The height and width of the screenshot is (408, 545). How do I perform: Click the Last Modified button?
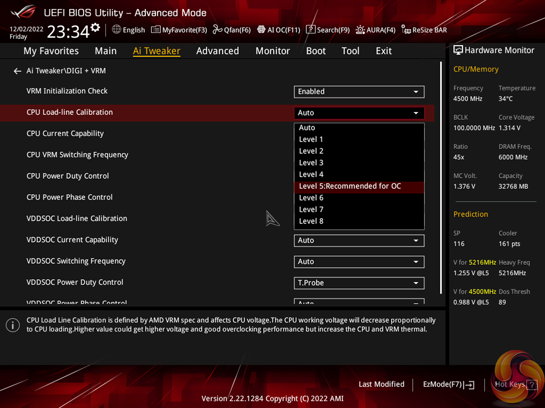[381, 384]
